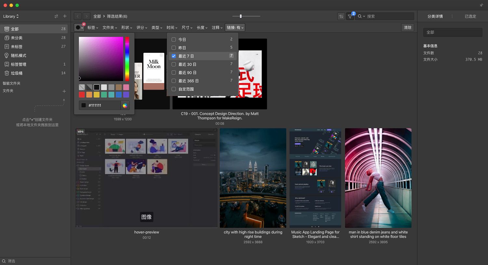The image size is (488, 265).
Task: Open the 类型 filter dropdown
Action: click(157, 28)
